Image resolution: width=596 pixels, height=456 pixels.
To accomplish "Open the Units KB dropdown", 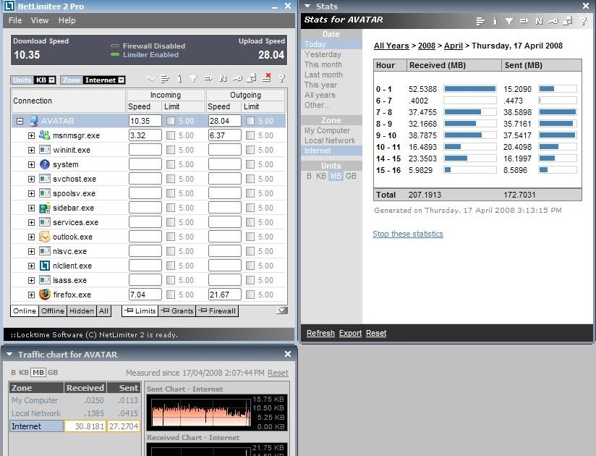I will [52, 80].
